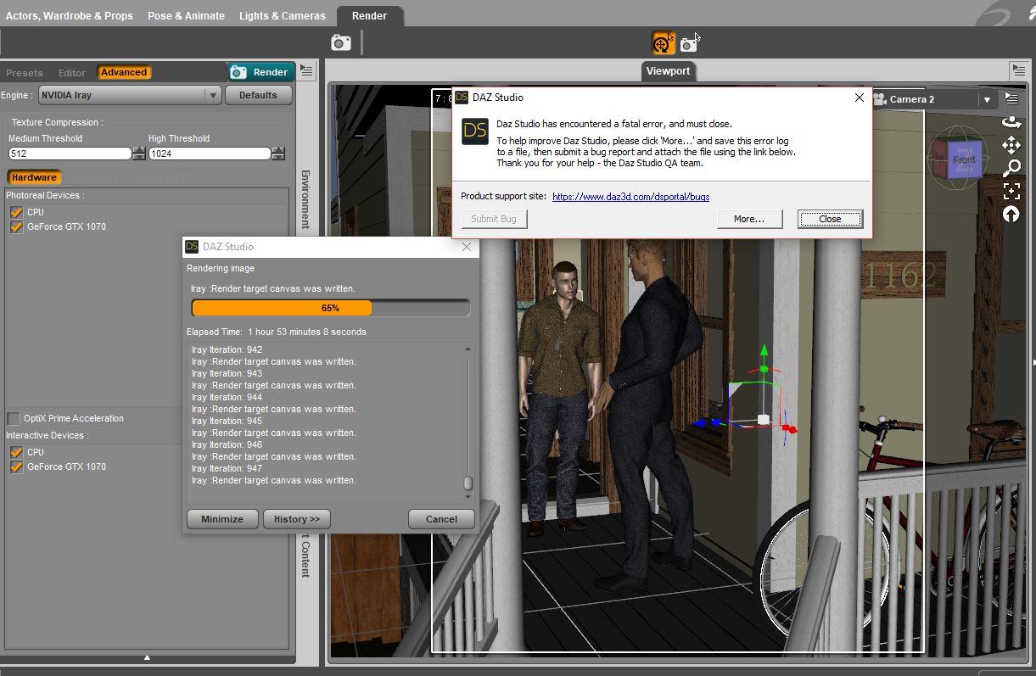Collapse the left pane using bottom triangle
This screenshot has height=676, width=1036.
(147, 657)
